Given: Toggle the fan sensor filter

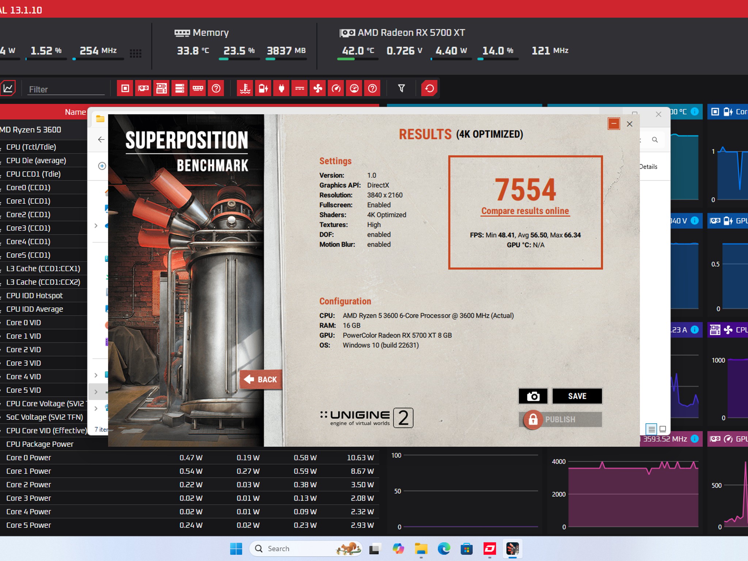Looking at the screenshot, I should pos(318,88).
